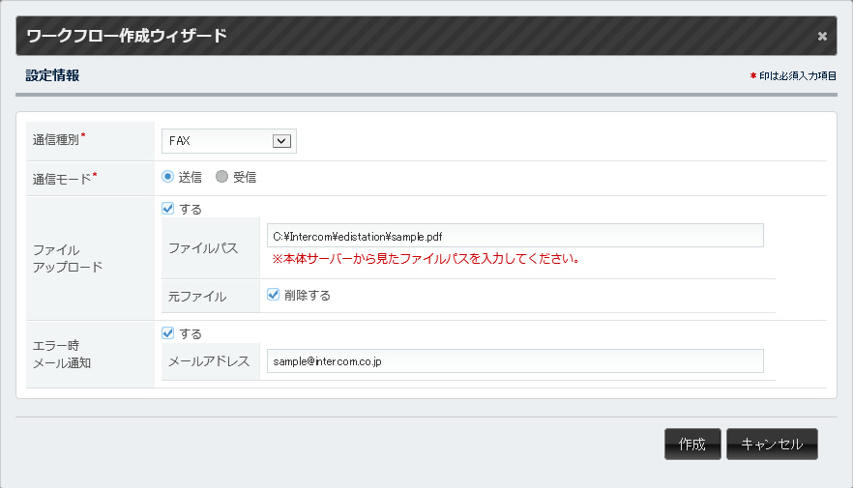
Task: Select the 受信 radio button
Action: [x=222, y=178]
